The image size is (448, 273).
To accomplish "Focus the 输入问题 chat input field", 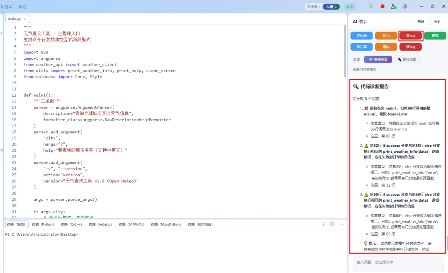I will pos(398,264).
